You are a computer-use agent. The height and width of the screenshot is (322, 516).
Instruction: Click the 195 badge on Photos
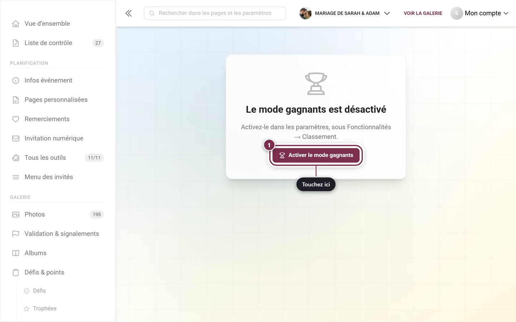97,215
